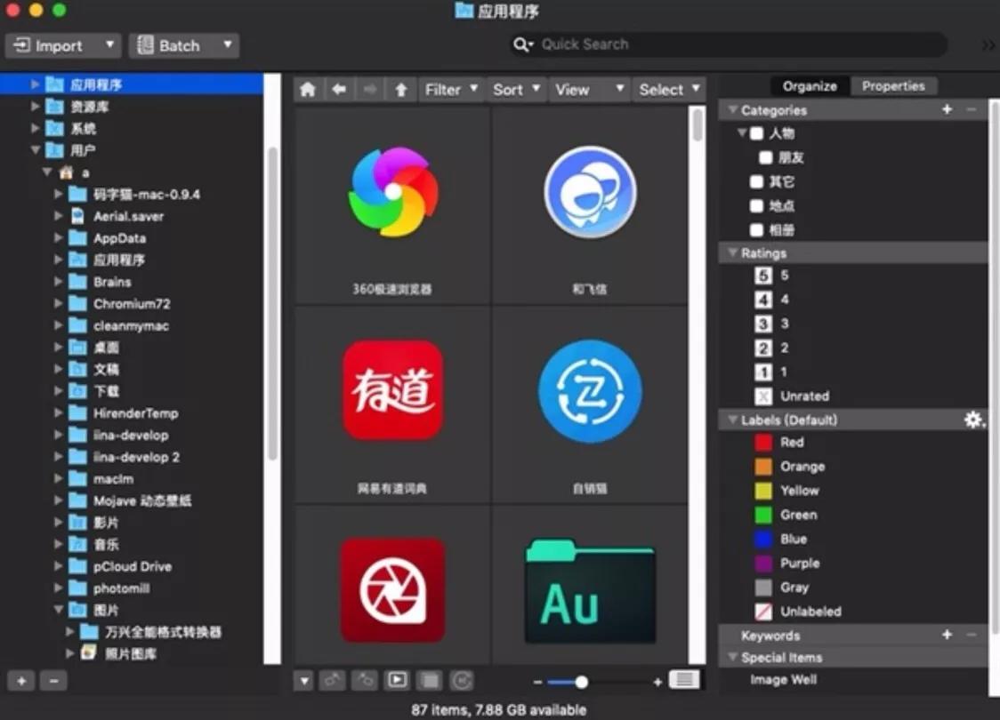
Task: Click the Home navigation icon
Action: [x=307, y=89]
